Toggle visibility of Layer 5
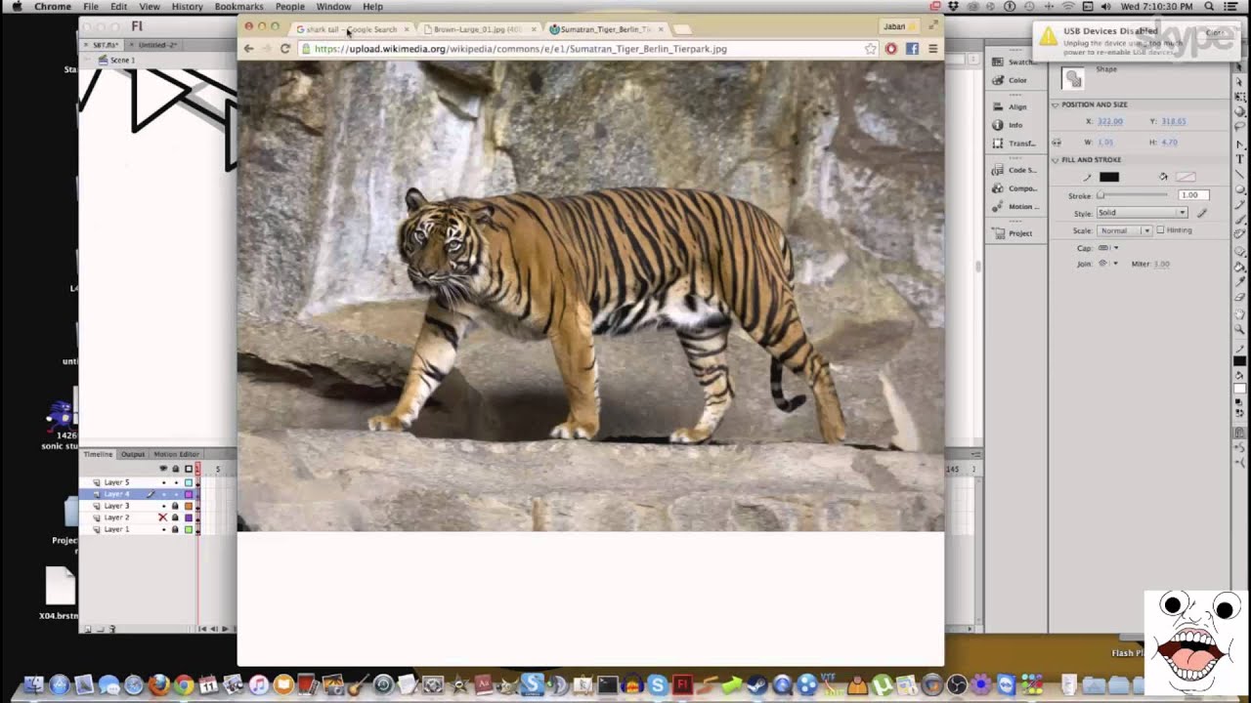1251x703 pixels. 163,482
